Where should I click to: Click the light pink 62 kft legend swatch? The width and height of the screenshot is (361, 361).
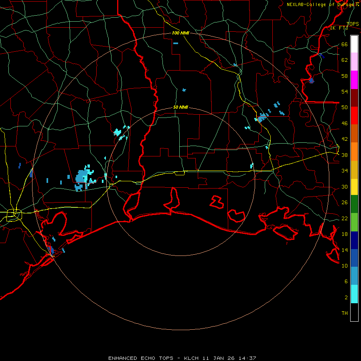354,61
